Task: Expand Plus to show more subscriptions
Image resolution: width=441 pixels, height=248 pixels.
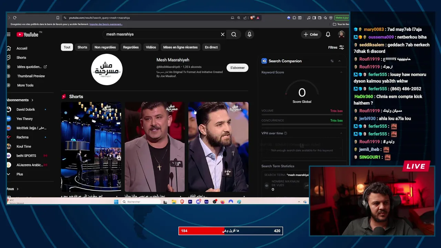Action: pyautogui.click(x=20, y=174)
